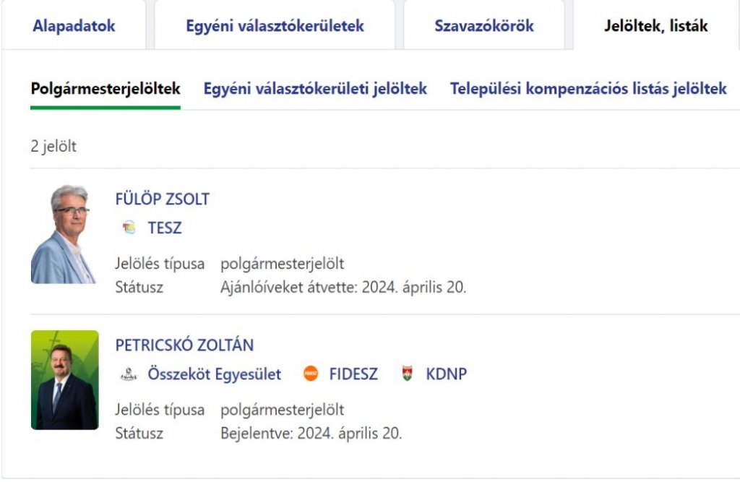The width and height of the screenshot is (740, 482).
Task: Open the Polgármesterjelöltek sub-tab
Action: tap(105, 89)
